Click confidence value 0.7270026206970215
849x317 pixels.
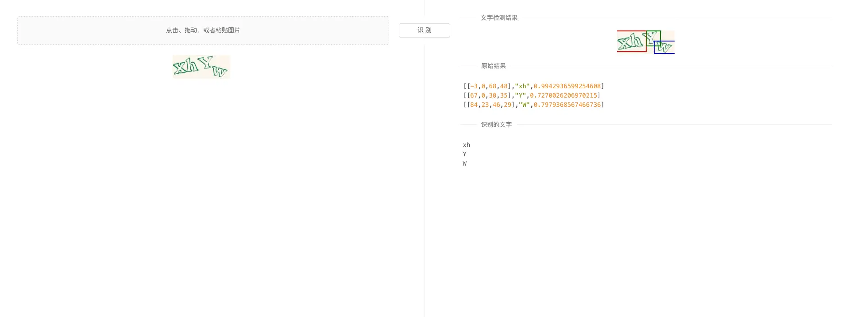(563, 95)
